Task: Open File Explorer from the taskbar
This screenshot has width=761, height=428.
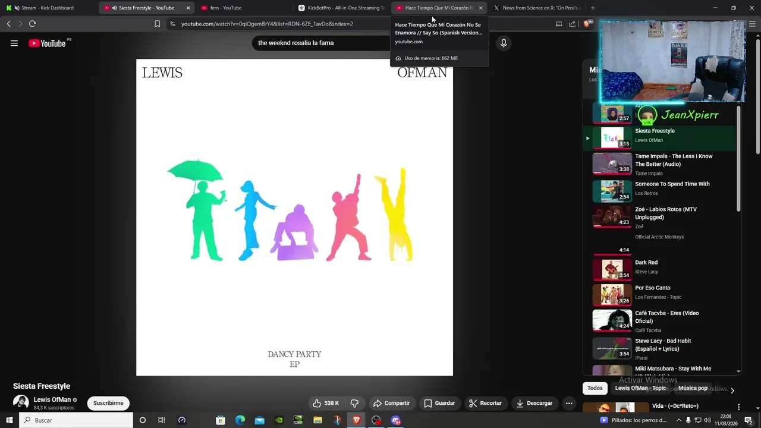Action: (x=317, y=420)
